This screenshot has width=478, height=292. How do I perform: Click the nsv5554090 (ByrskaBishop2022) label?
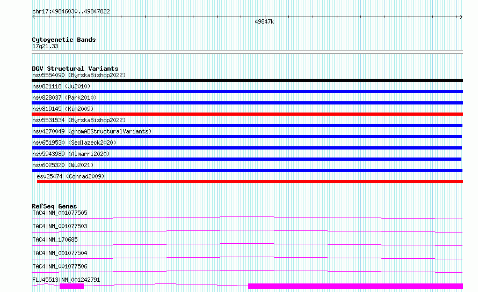(x=79, y=75)
